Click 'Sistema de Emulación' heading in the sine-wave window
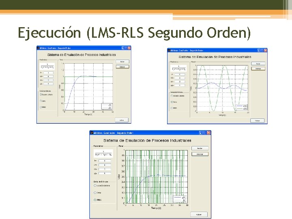The height and width of the screenshot is (219, 292). click(x=215, y=57)
